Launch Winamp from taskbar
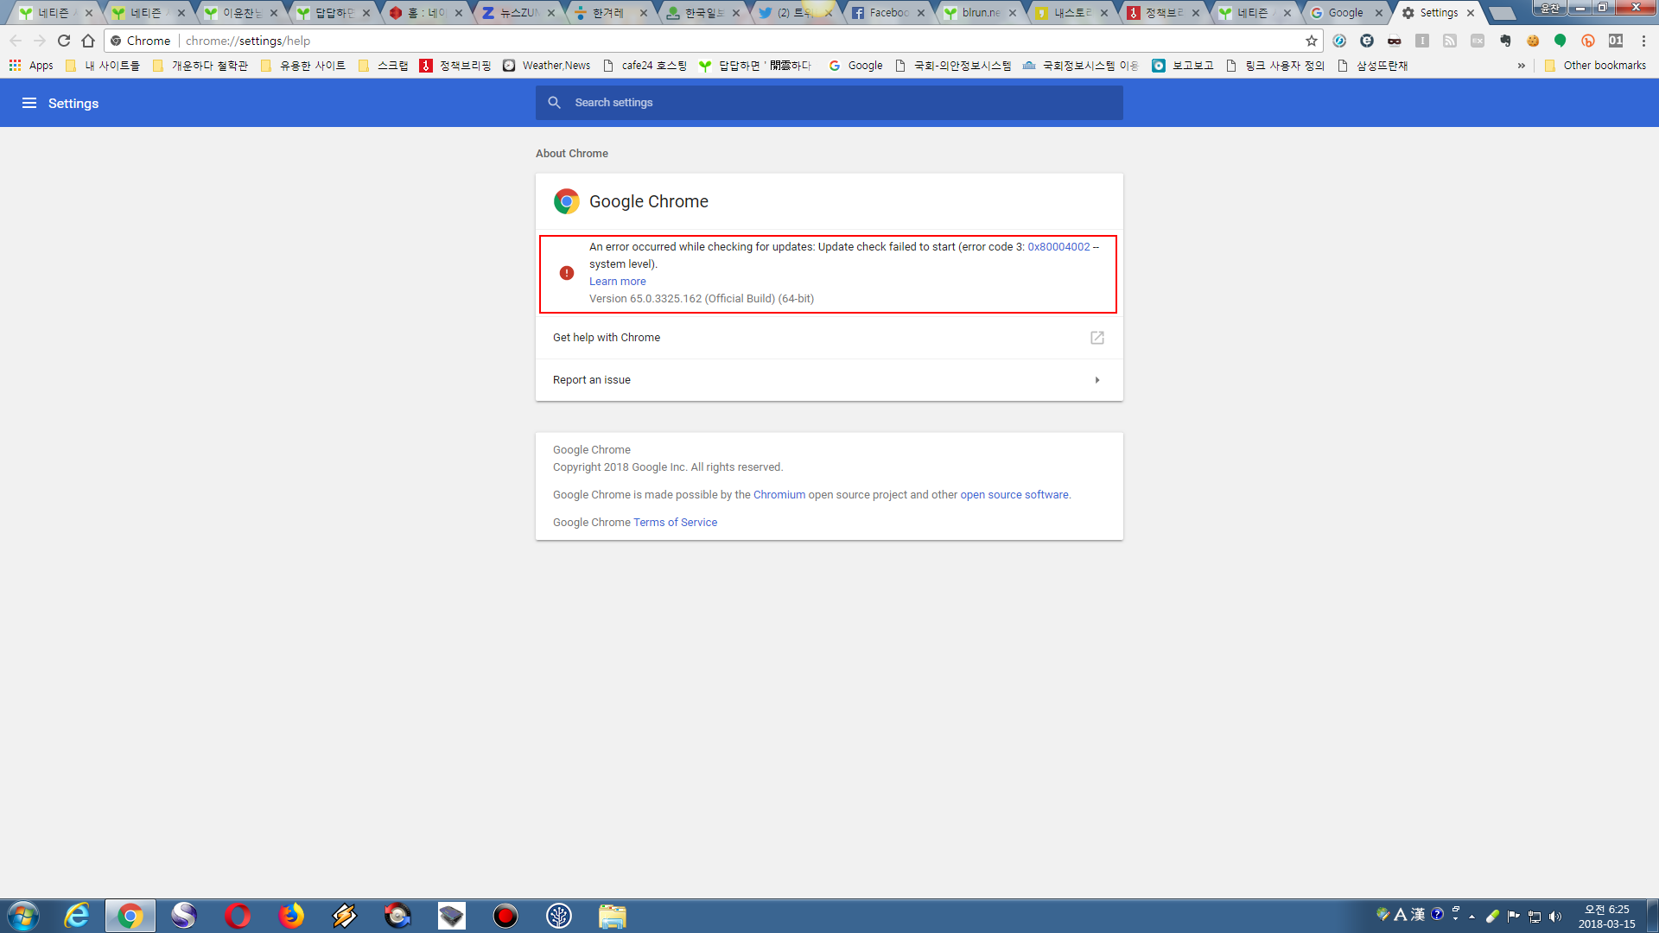This screenshot has width=1659, height=933. click(x=345, y=916)
